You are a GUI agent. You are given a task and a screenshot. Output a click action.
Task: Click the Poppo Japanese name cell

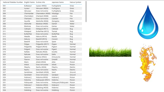54,44
